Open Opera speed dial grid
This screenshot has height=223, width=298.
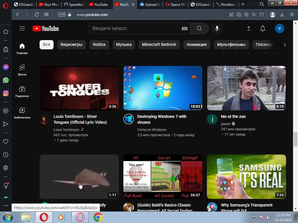(x=46, y=15)
